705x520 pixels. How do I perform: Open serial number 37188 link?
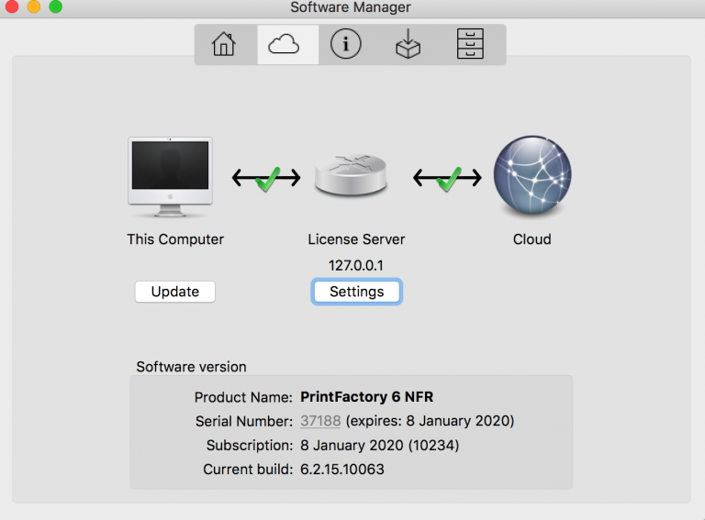click(x=320, y=421)
